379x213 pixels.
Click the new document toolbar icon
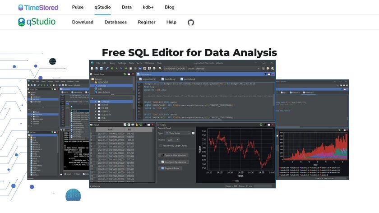coord(92,69)
